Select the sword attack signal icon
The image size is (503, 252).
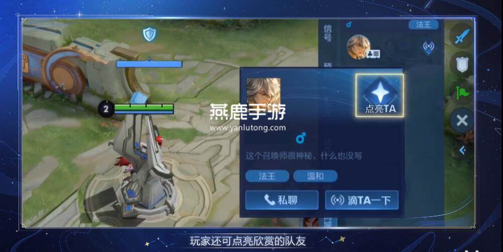point(462,36)
